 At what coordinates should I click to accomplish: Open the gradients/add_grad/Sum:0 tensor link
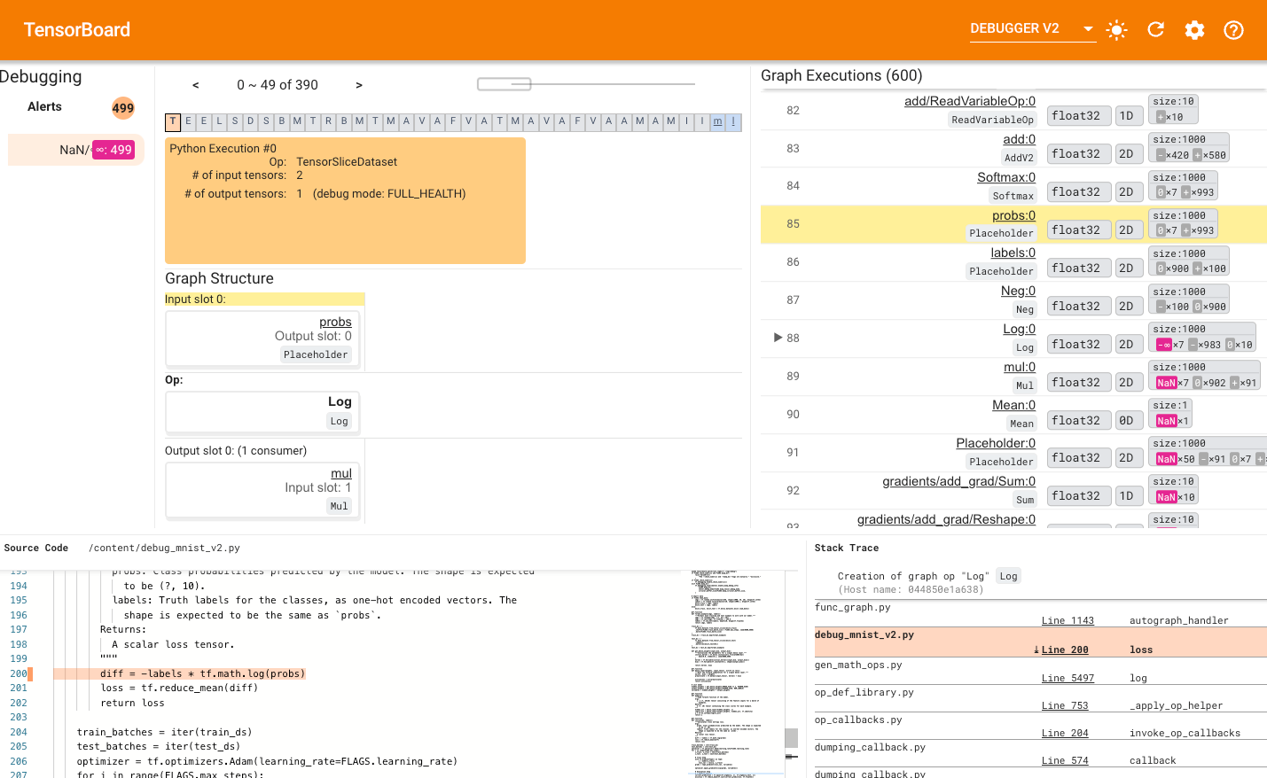click(958, 481)
